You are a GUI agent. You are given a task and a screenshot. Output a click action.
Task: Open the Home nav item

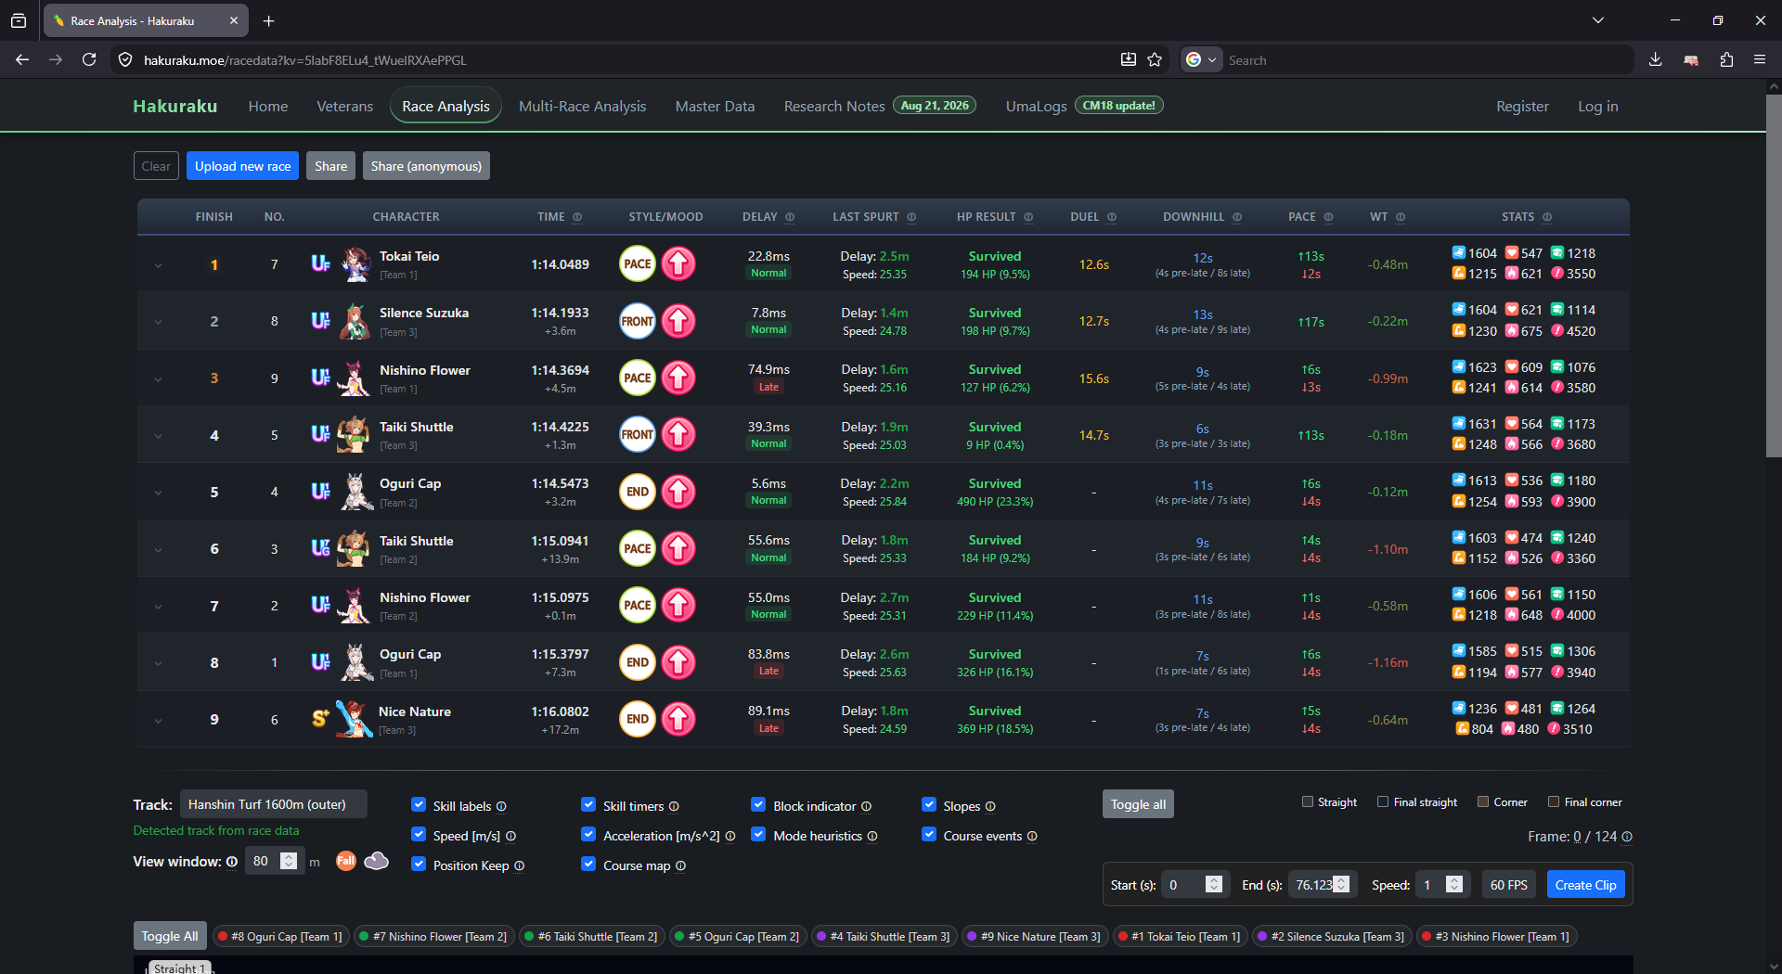[x=268, y=107]
